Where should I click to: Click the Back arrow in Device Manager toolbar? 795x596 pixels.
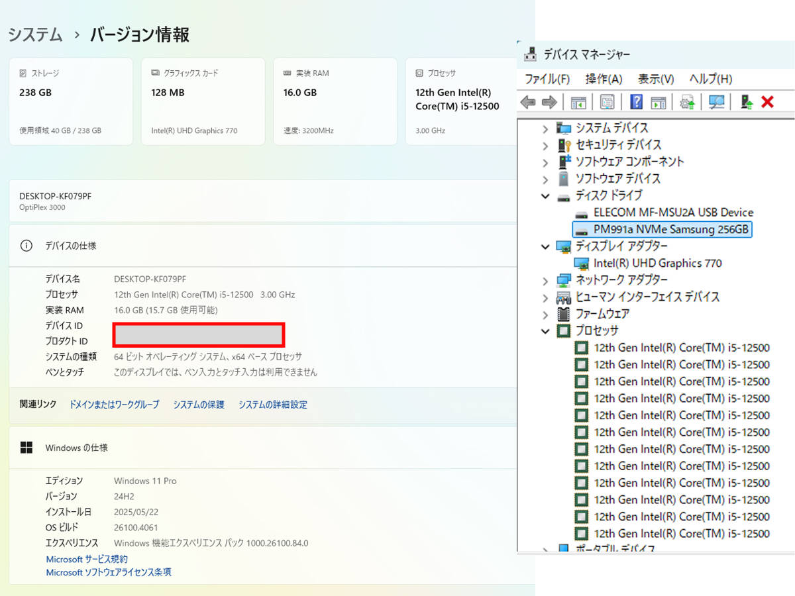coord(528,102)
